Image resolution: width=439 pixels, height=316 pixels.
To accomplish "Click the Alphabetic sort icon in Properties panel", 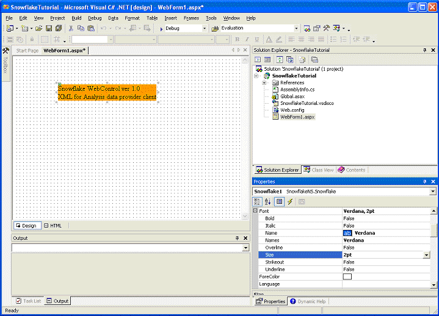I will [x=267, y=202].
